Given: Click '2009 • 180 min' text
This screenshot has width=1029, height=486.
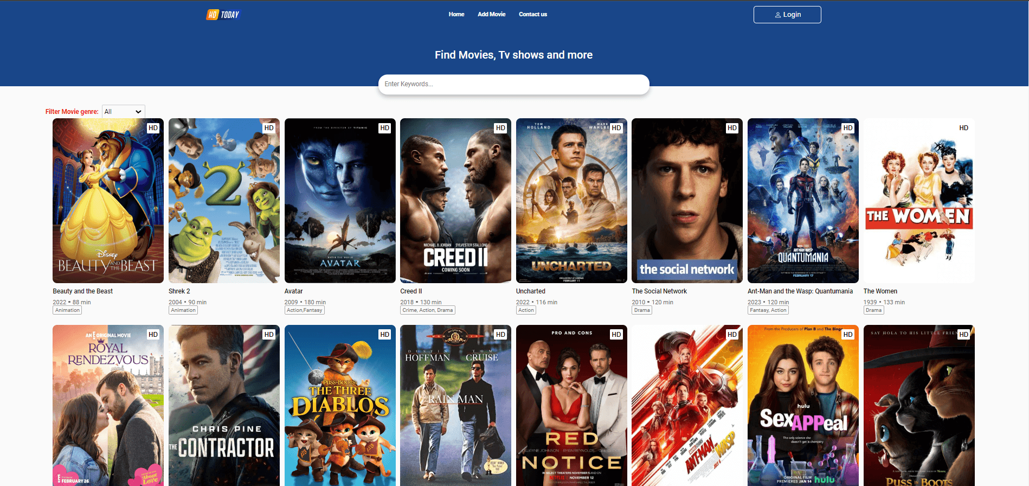Looking at the screenshot, I should pyautogui.click(x=305, y=302).
